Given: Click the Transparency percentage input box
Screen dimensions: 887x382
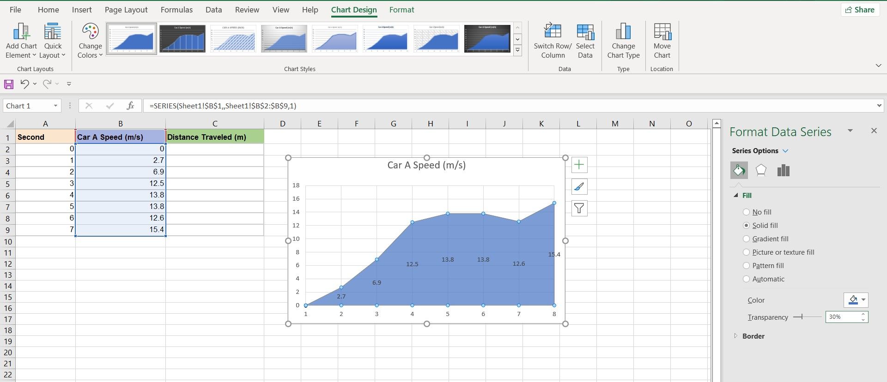Looking at the screenshot, I should click(843, 317).
